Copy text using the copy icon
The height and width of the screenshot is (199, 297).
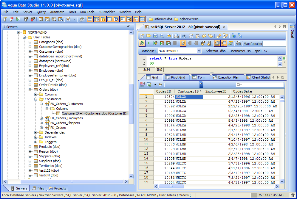click(191, 36)
